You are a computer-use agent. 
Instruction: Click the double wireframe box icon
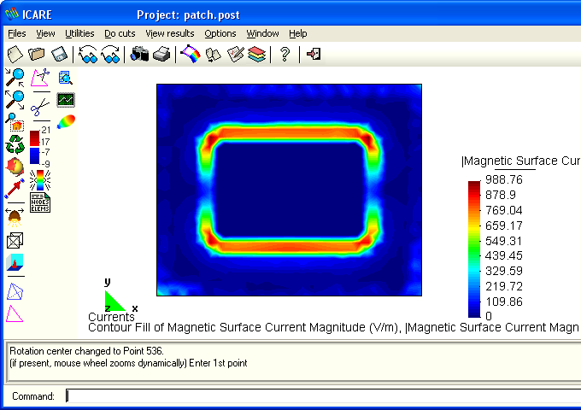pyautogui.click(x=15, y=241)
